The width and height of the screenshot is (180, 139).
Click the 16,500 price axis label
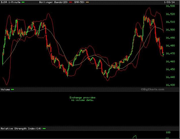[x=170, y=30]
